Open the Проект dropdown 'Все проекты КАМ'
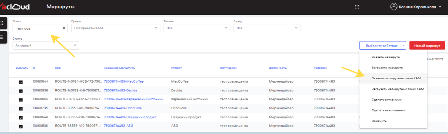Viewport: 448px width, 134px height. click(x=115, y=28)
